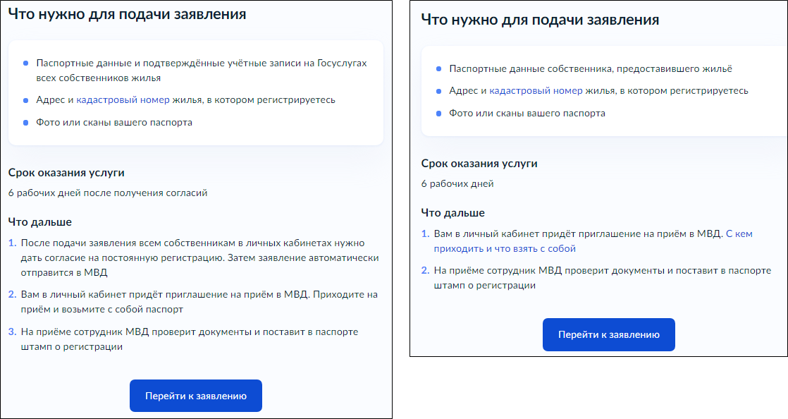Click the "Что дальше" heading in the left panel

tap(40, 222)
